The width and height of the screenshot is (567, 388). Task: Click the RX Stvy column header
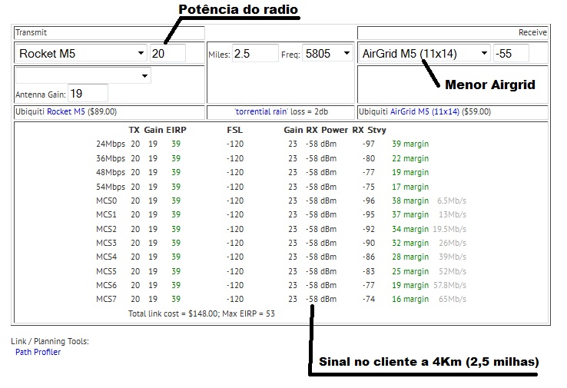pos(370,130)
